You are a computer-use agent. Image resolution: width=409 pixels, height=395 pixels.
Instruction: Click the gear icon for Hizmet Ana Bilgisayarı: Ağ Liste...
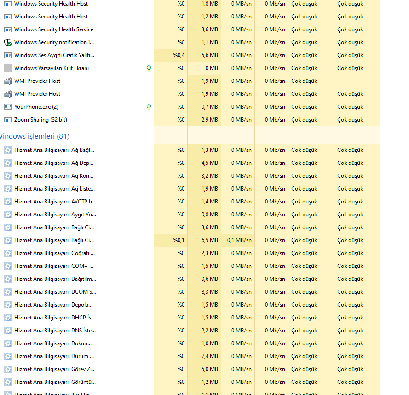click(8, 189)
